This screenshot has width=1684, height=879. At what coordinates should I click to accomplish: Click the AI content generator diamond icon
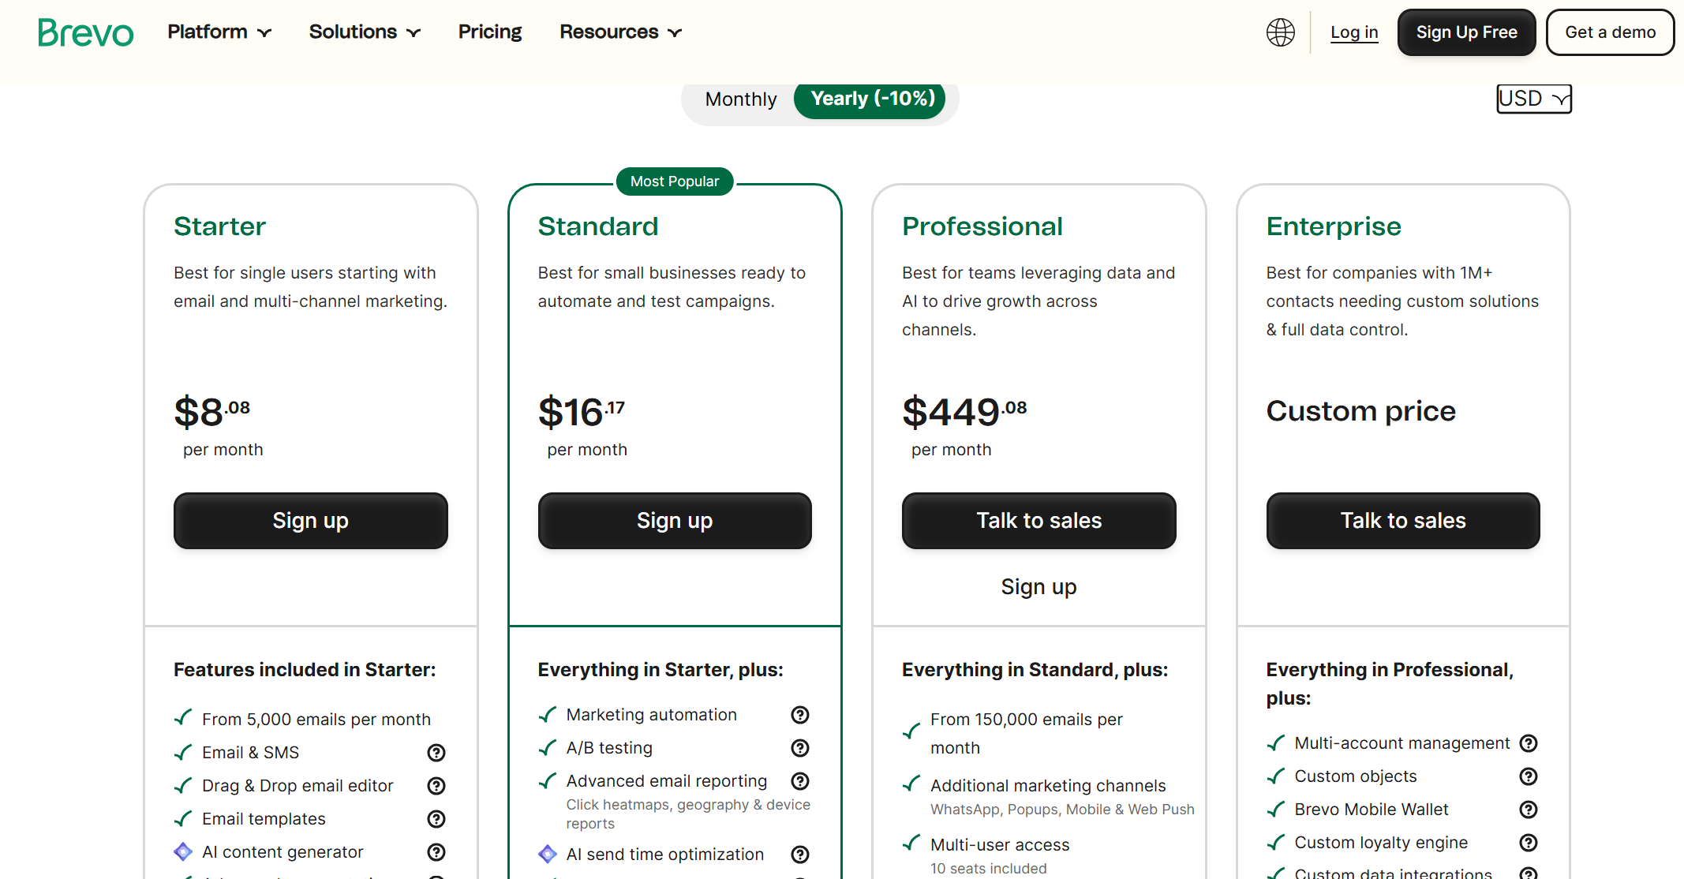182,852
